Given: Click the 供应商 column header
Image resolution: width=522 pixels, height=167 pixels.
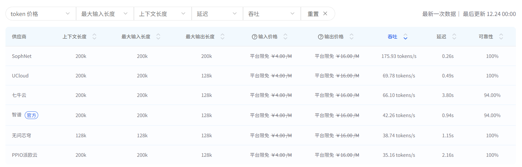Looking at the screenshot, I should tap(19, 37).
